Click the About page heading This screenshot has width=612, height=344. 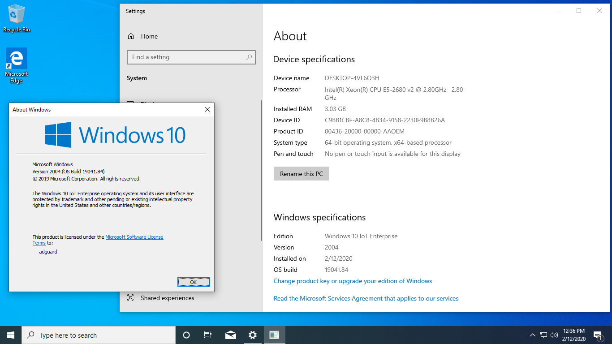coord(290,36)
